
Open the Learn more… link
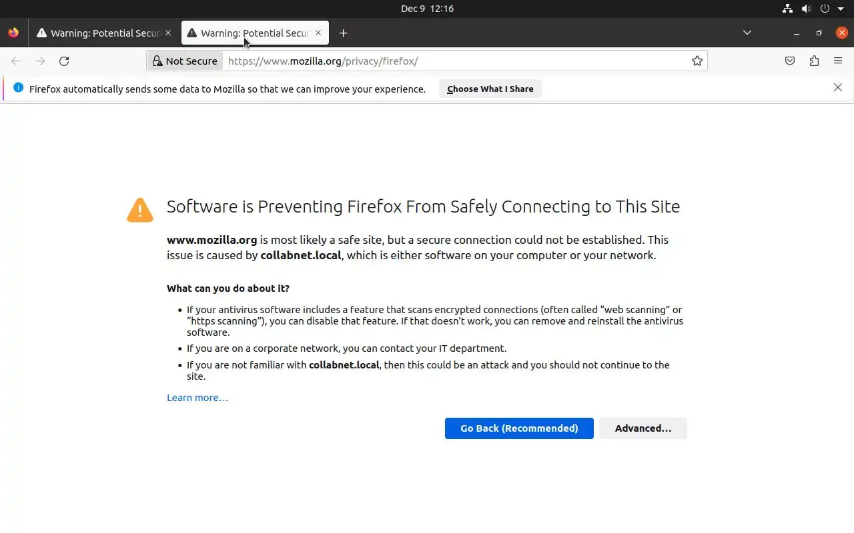click(197, 398)
